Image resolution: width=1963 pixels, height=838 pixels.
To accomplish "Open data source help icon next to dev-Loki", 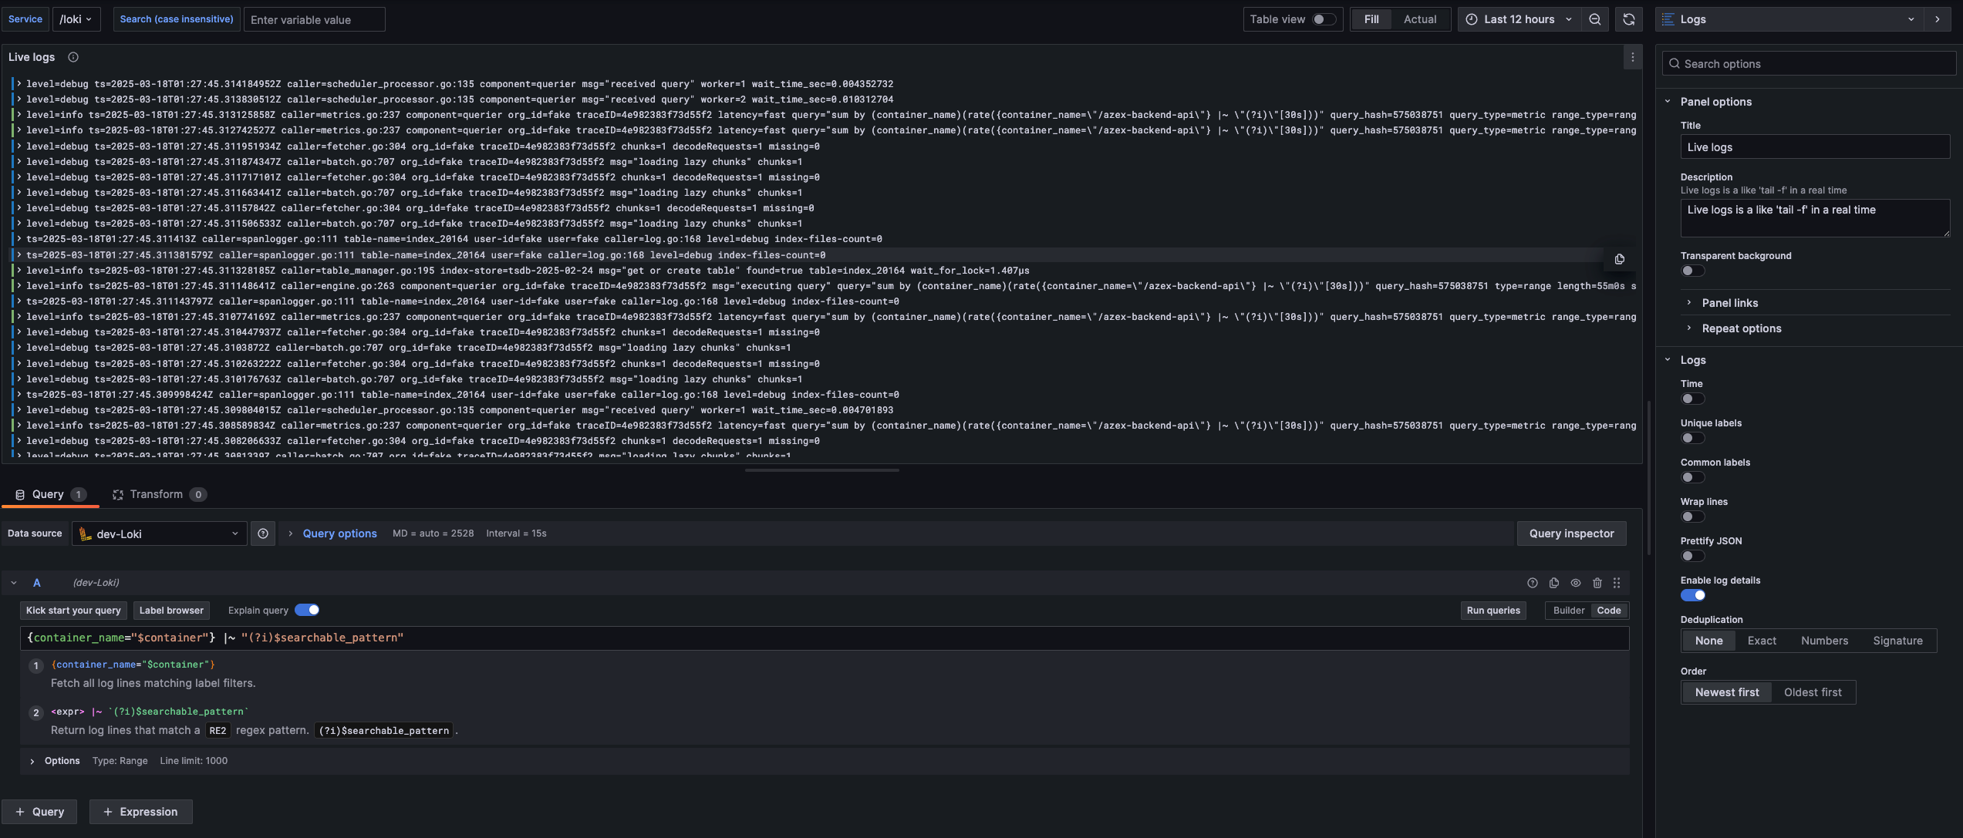I will click(263, 533).
